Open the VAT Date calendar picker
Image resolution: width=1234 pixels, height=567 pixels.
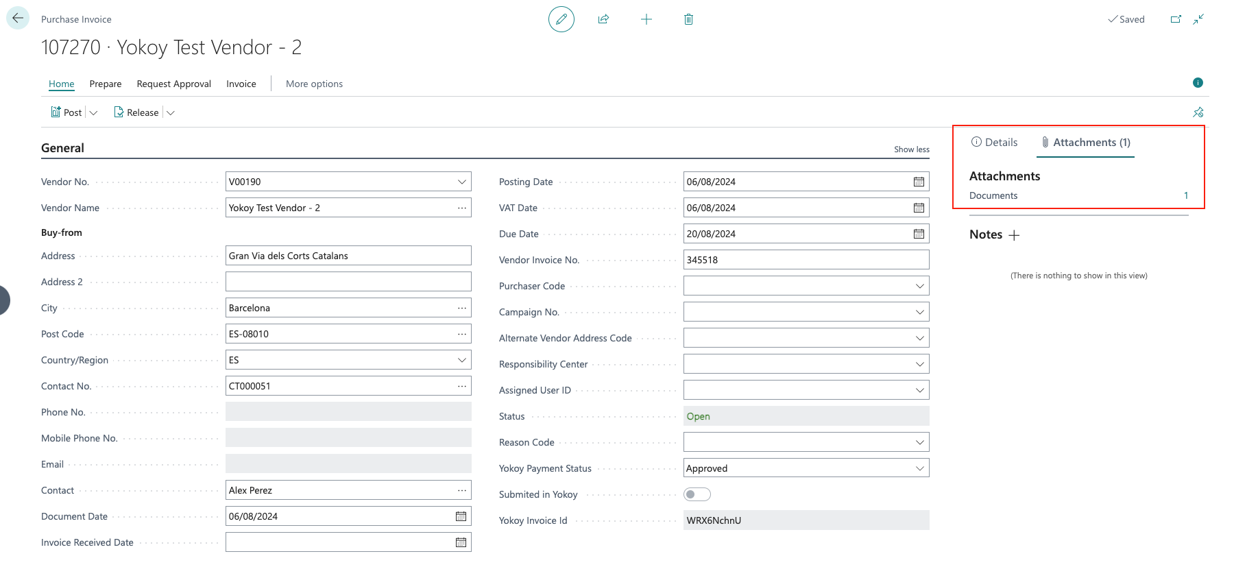[919, 208]
